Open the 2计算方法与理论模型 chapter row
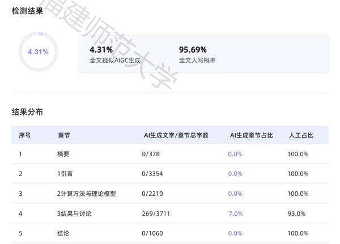Screen dimensions: 340x244 coord(86,194)
